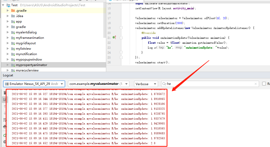Expand the app module

8,21
